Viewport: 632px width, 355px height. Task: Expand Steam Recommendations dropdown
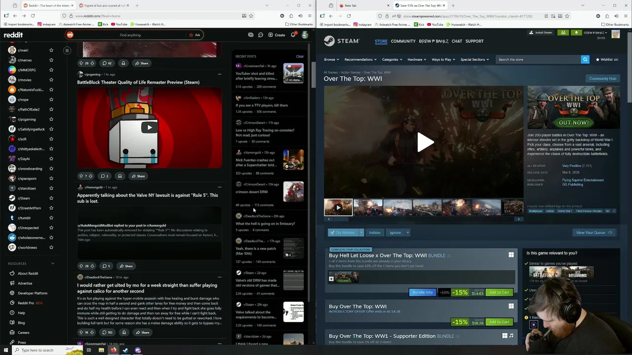click(x=360, y=60)
